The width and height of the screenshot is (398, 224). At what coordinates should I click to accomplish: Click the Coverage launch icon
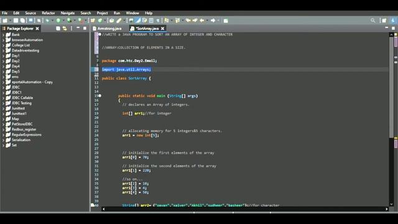pos(69,21)
